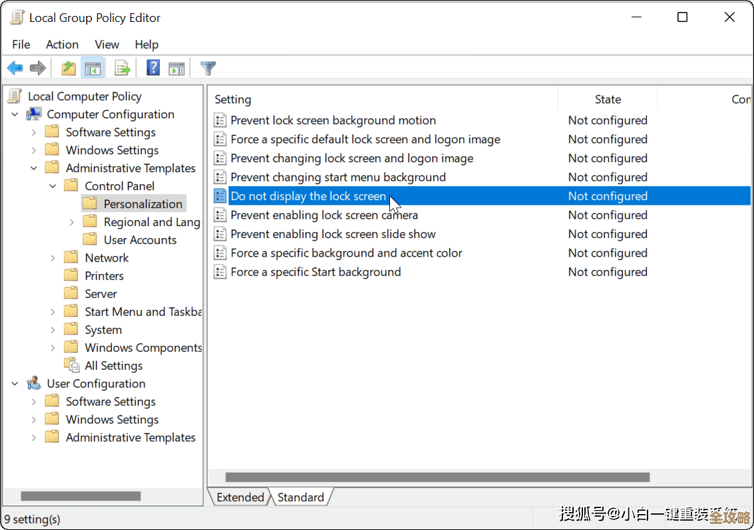Click the Forward navigation arrow
The width and height of the screenshot is (754, 530).
37,67
